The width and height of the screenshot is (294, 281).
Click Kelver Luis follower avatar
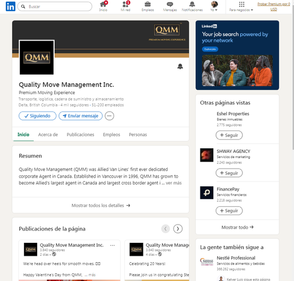point(221,279)
